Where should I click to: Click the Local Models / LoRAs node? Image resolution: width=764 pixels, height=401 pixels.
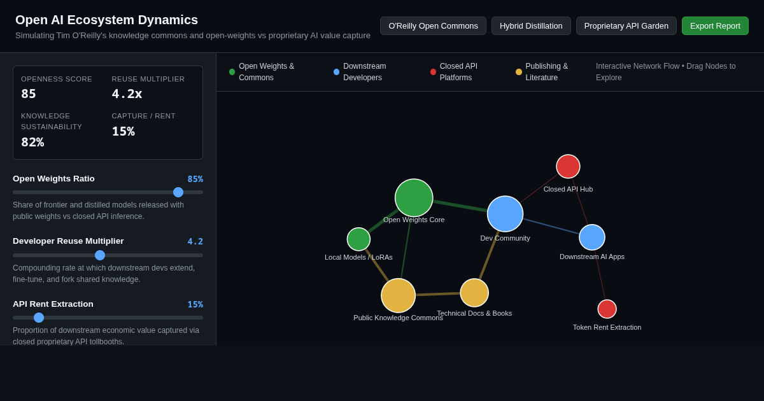tap(358, 239)
